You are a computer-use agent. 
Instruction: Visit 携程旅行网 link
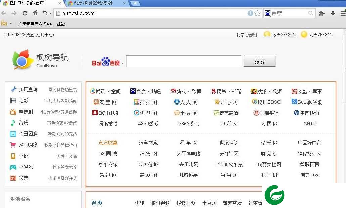310,154
